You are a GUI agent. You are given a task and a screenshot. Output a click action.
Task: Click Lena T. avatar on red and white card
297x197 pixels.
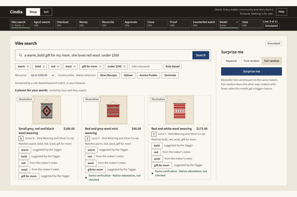pyautogui.click(x=154, y=134)
